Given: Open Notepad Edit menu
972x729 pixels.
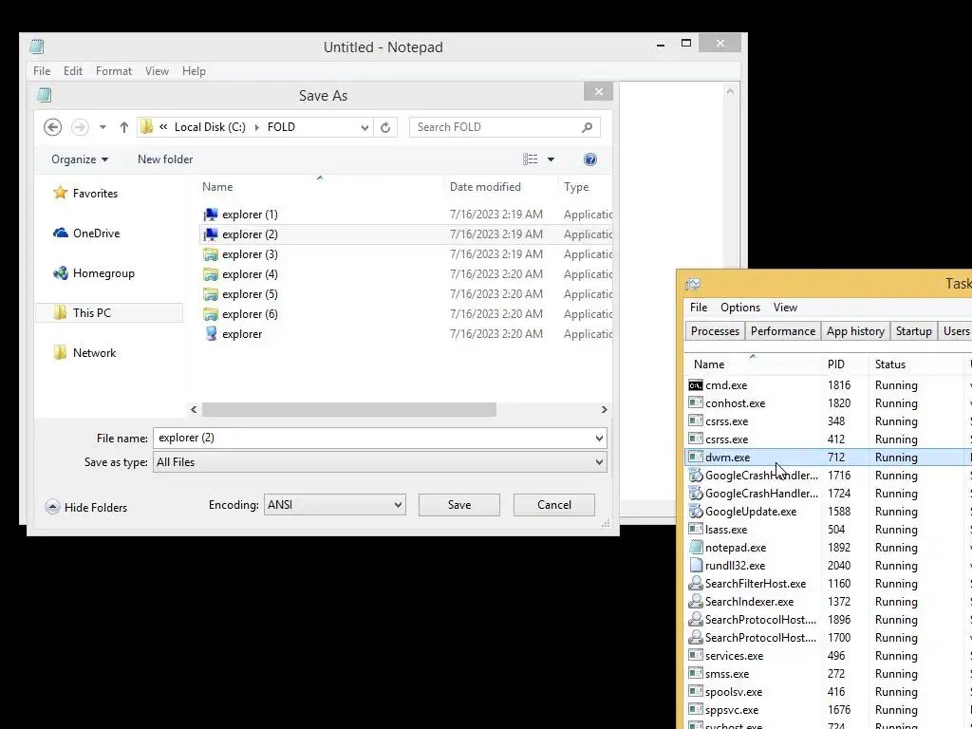Looking at the screenshot, I should point(72,71).
